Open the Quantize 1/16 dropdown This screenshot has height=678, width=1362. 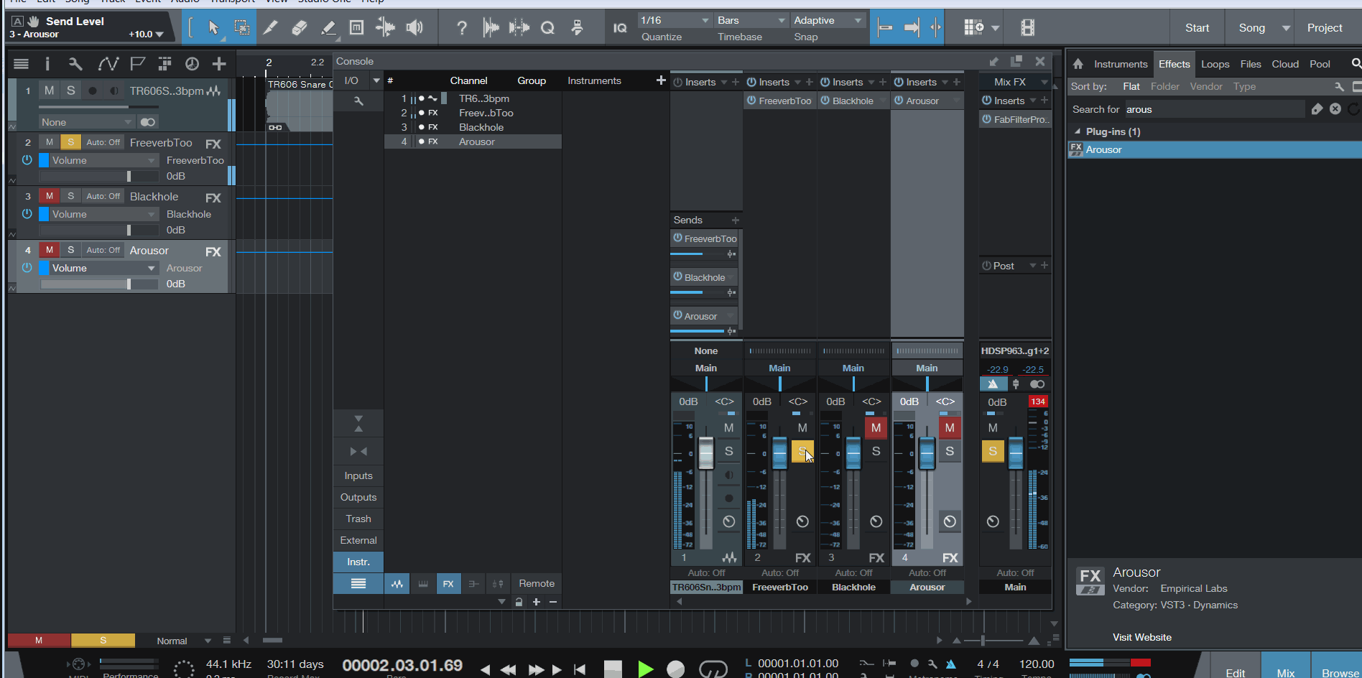coord(675,20)
